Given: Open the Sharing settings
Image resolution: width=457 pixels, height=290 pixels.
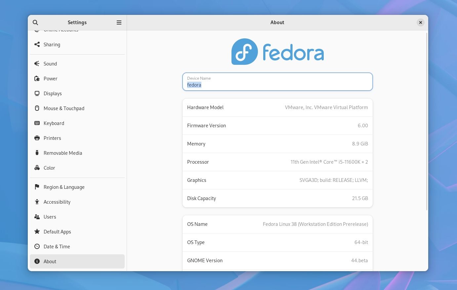Looking at the screenshot, I should click(x=52, y=44).
